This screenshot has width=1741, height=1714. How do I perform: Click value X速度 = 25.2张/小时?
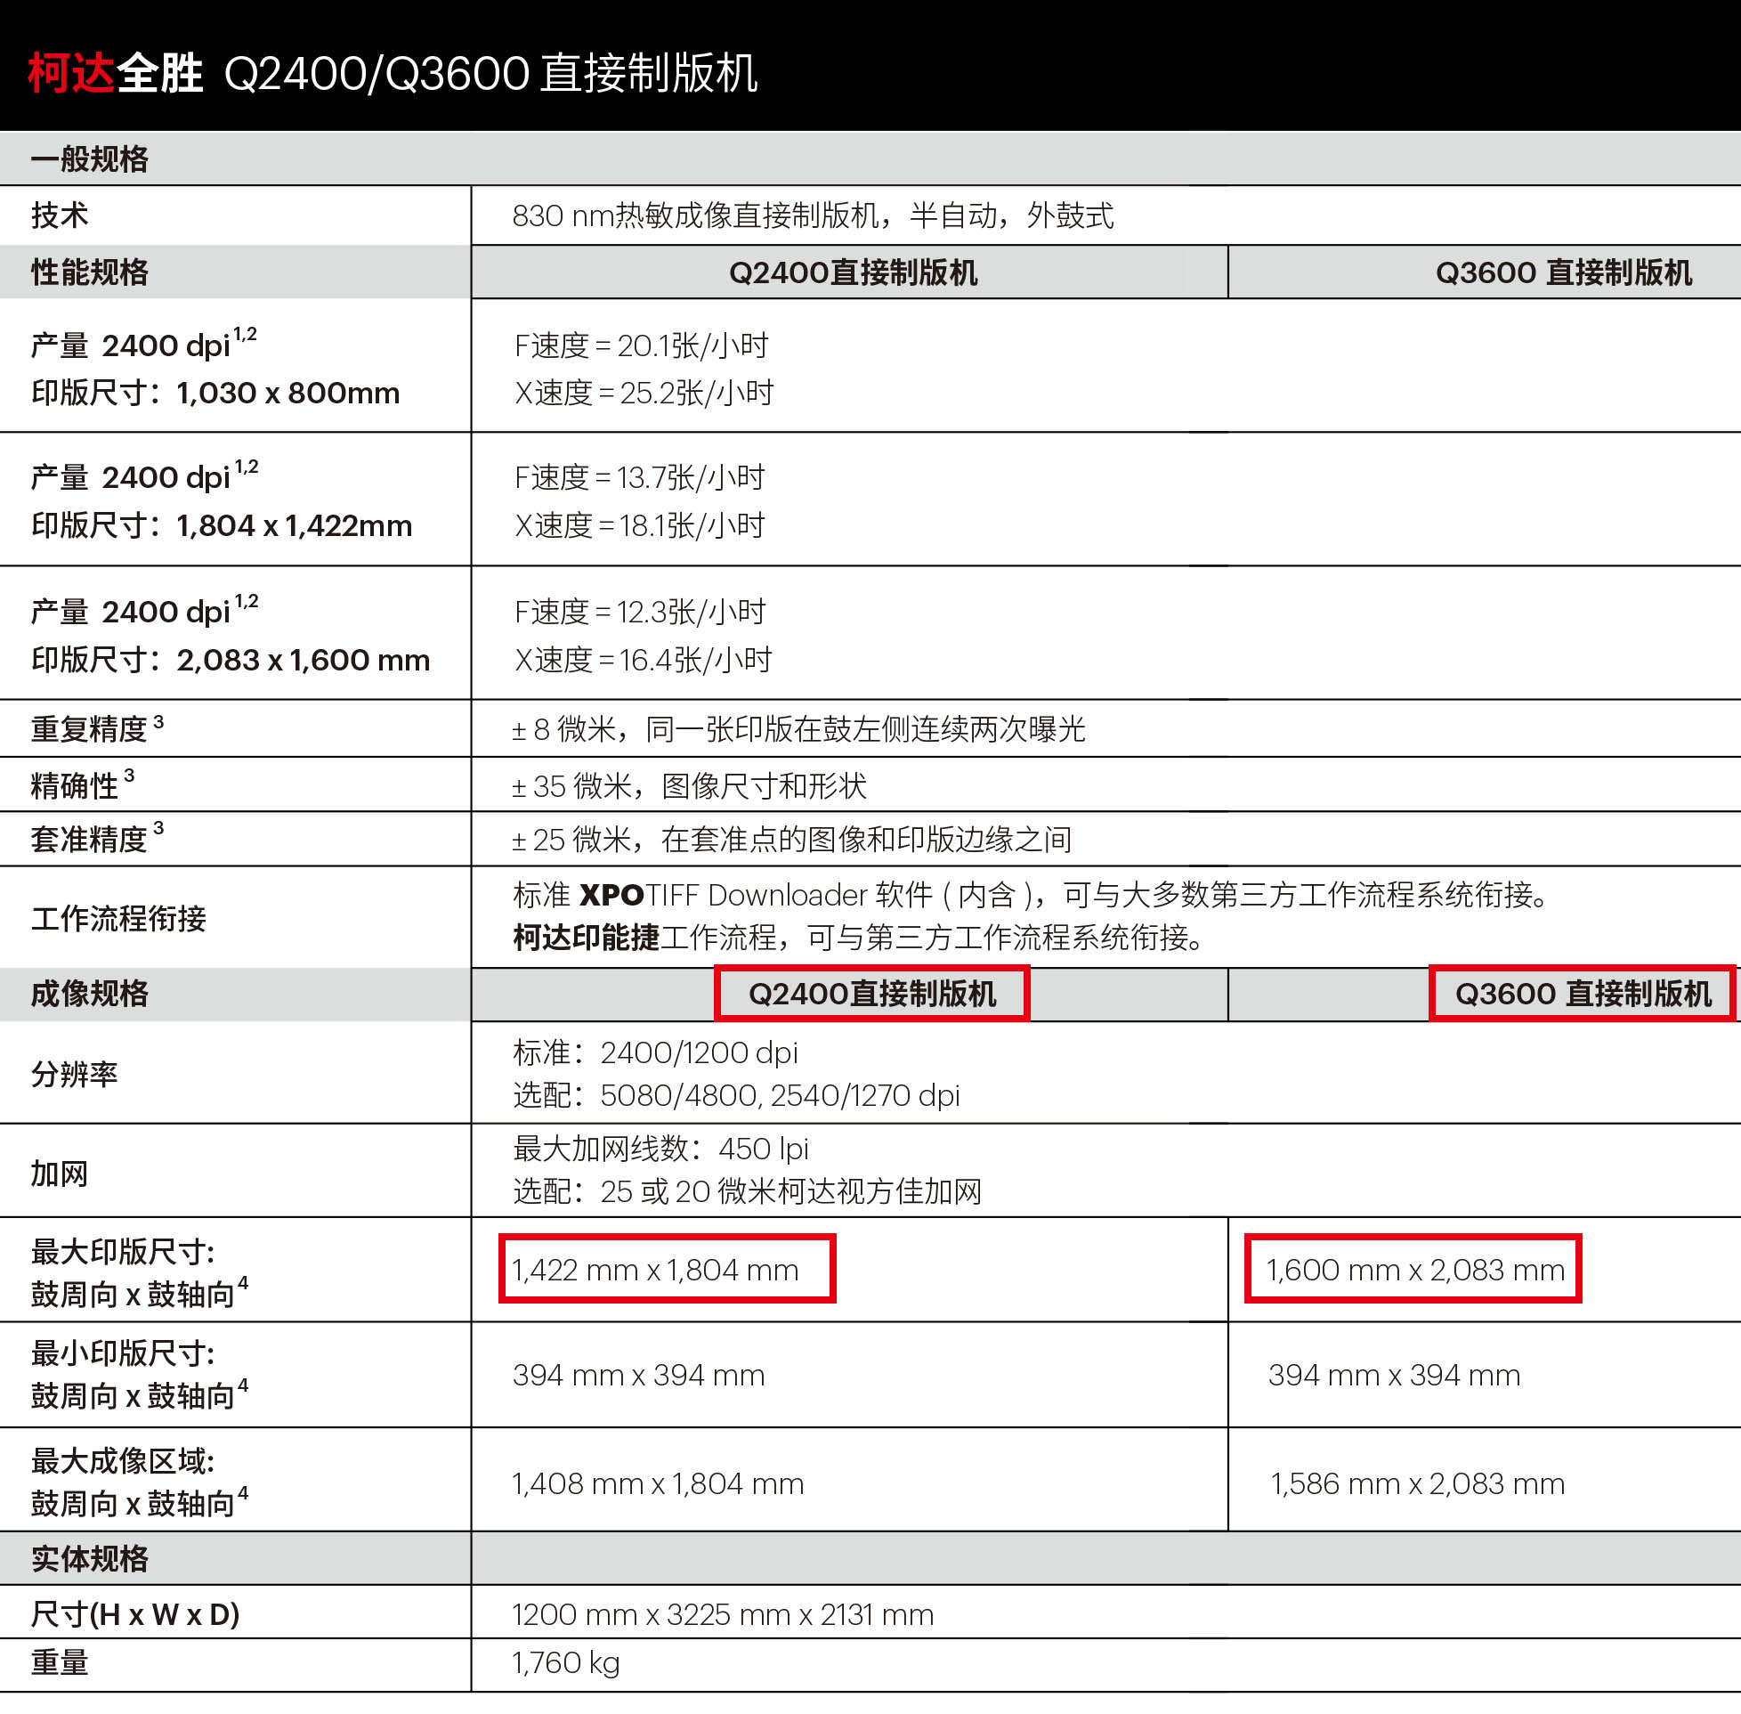[644, 394]
